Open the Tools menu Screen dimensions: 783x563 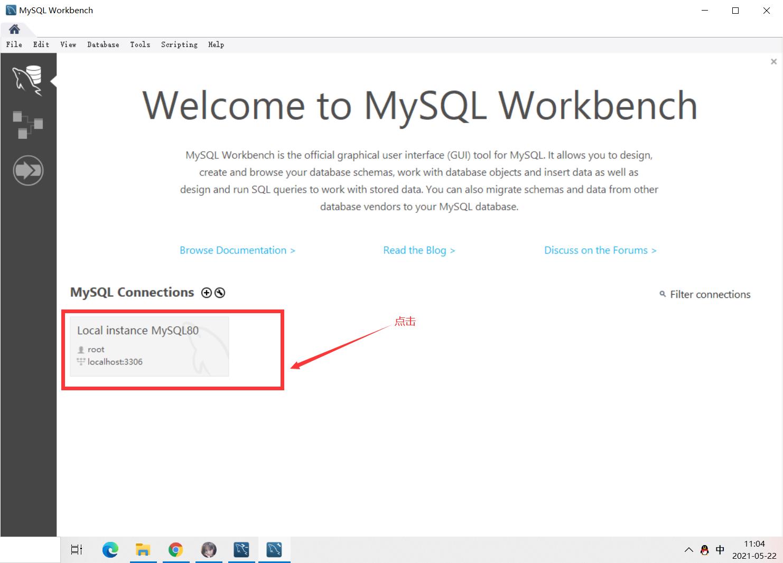pyautogui.click(x=140, y=44)
